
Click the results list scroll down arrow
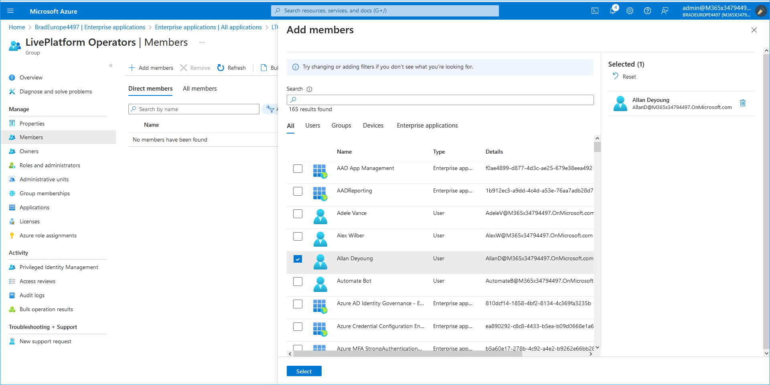[597, 347]
